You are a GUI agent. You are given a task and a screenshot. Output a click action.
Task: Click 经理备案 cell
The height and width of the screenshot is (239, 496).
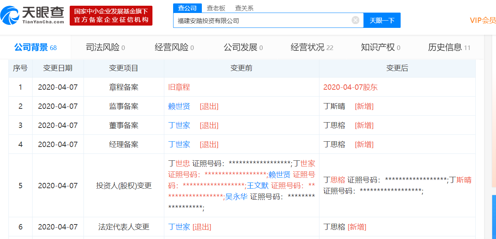point(124,144)
